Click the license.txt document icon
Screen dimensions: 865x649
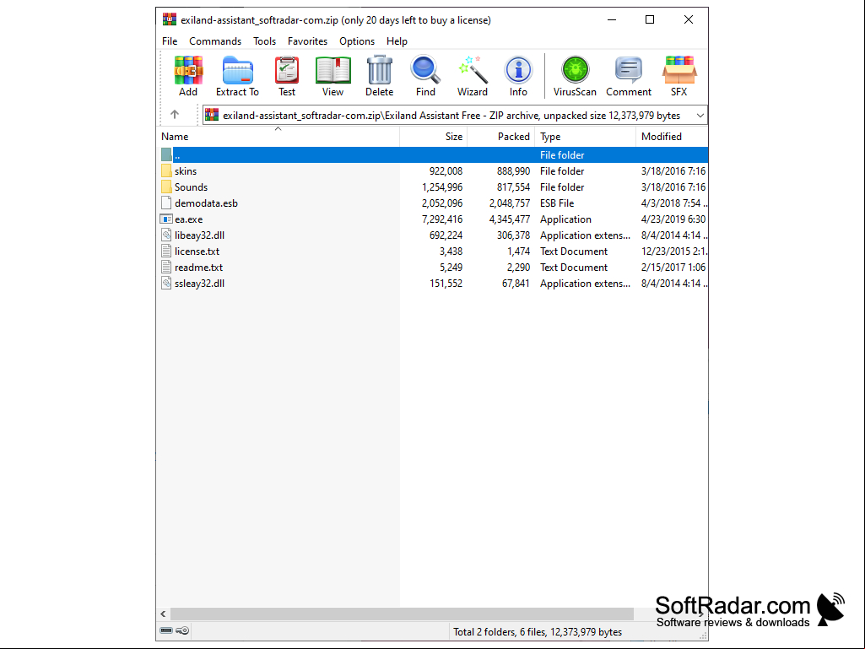click(x=166, y=251)
